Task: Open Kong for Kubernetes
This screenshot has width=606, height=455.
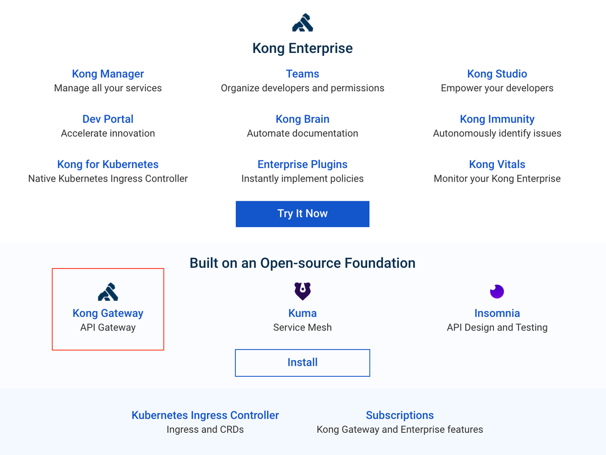Action: coord(108,164)
